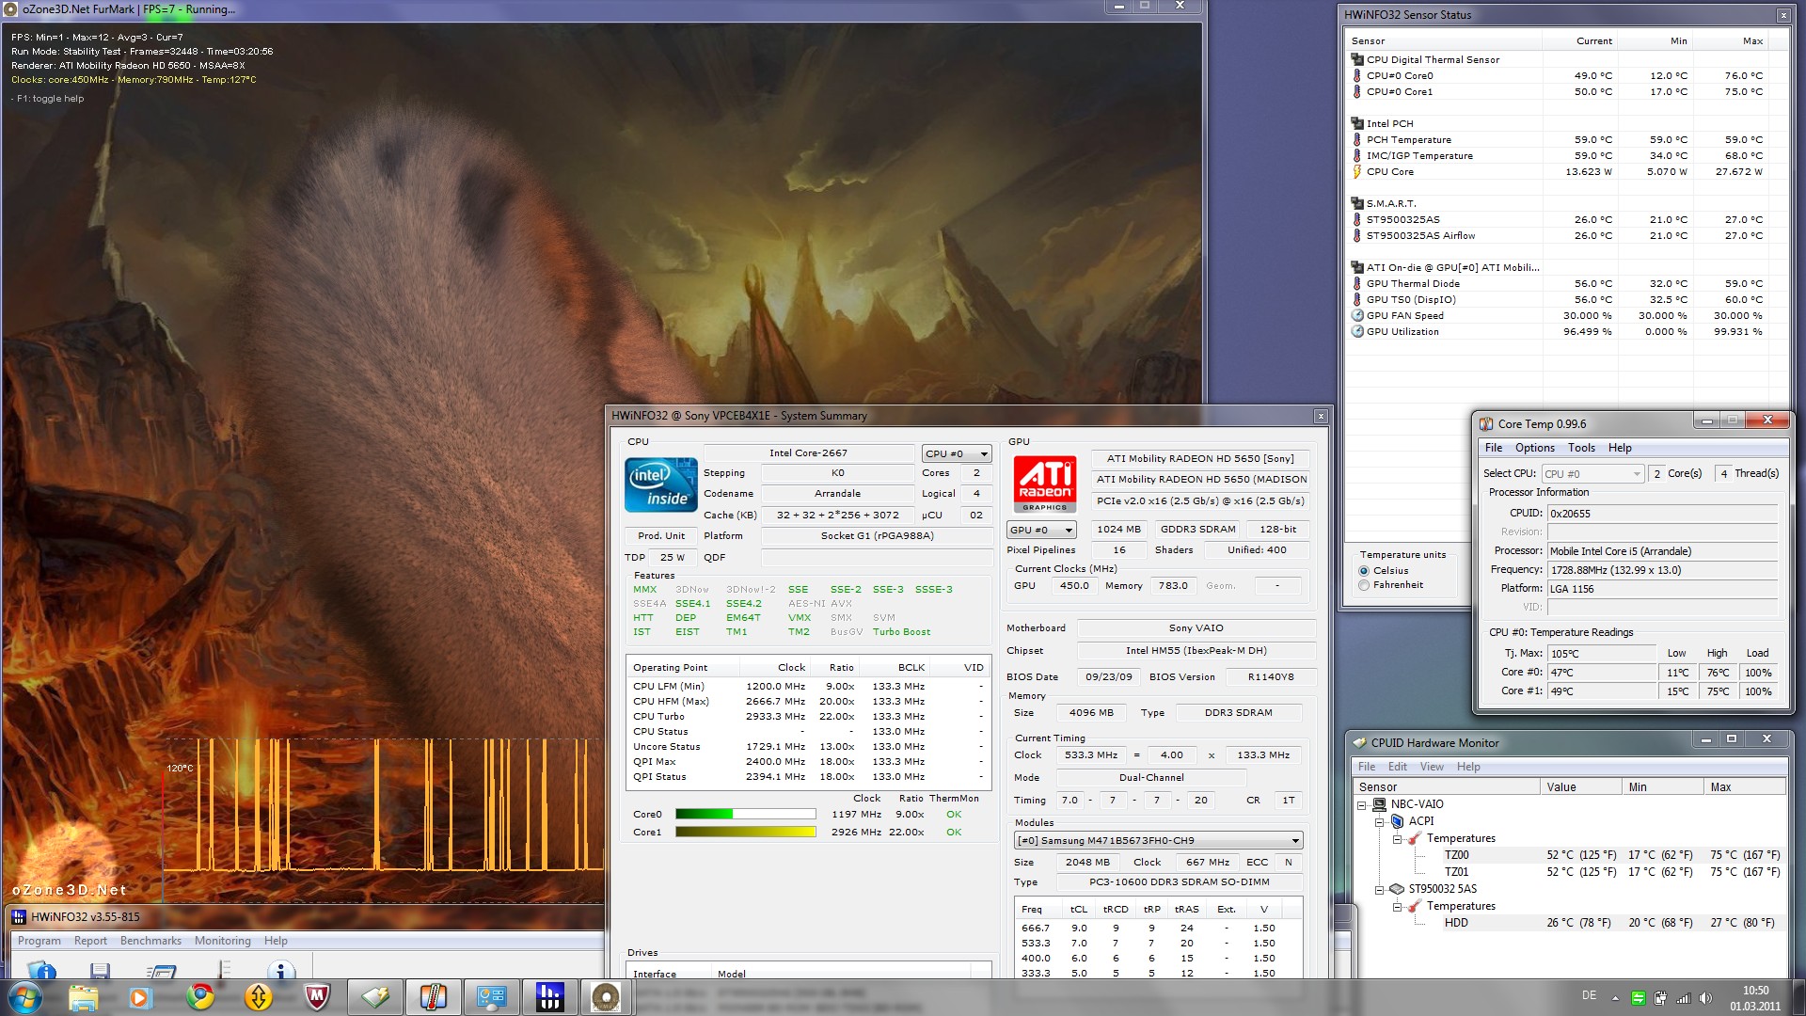This screenshot has width=1806, height=1016.
Task: Switch to FurMark taskbar button
Action: pos(607,997)
